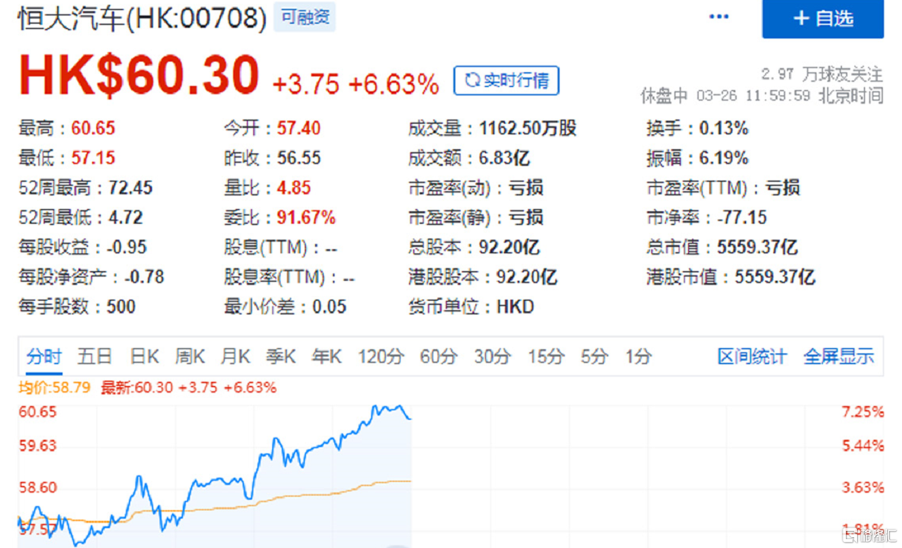Switch to the 1分 chart tab
This screenshot has height=548, width=902.
639,356
